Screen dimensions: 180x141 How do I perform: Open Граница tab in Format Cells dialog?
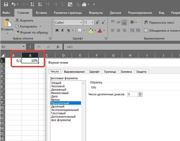click(x=110, y=72)
